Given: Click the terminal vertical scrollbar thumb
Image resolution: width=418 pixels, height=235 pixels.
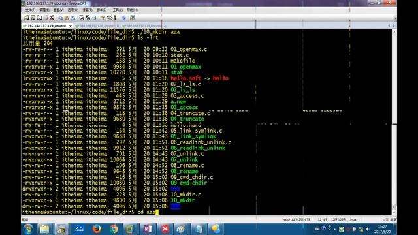Looking at the screenshot, I should tap(394, 207).
